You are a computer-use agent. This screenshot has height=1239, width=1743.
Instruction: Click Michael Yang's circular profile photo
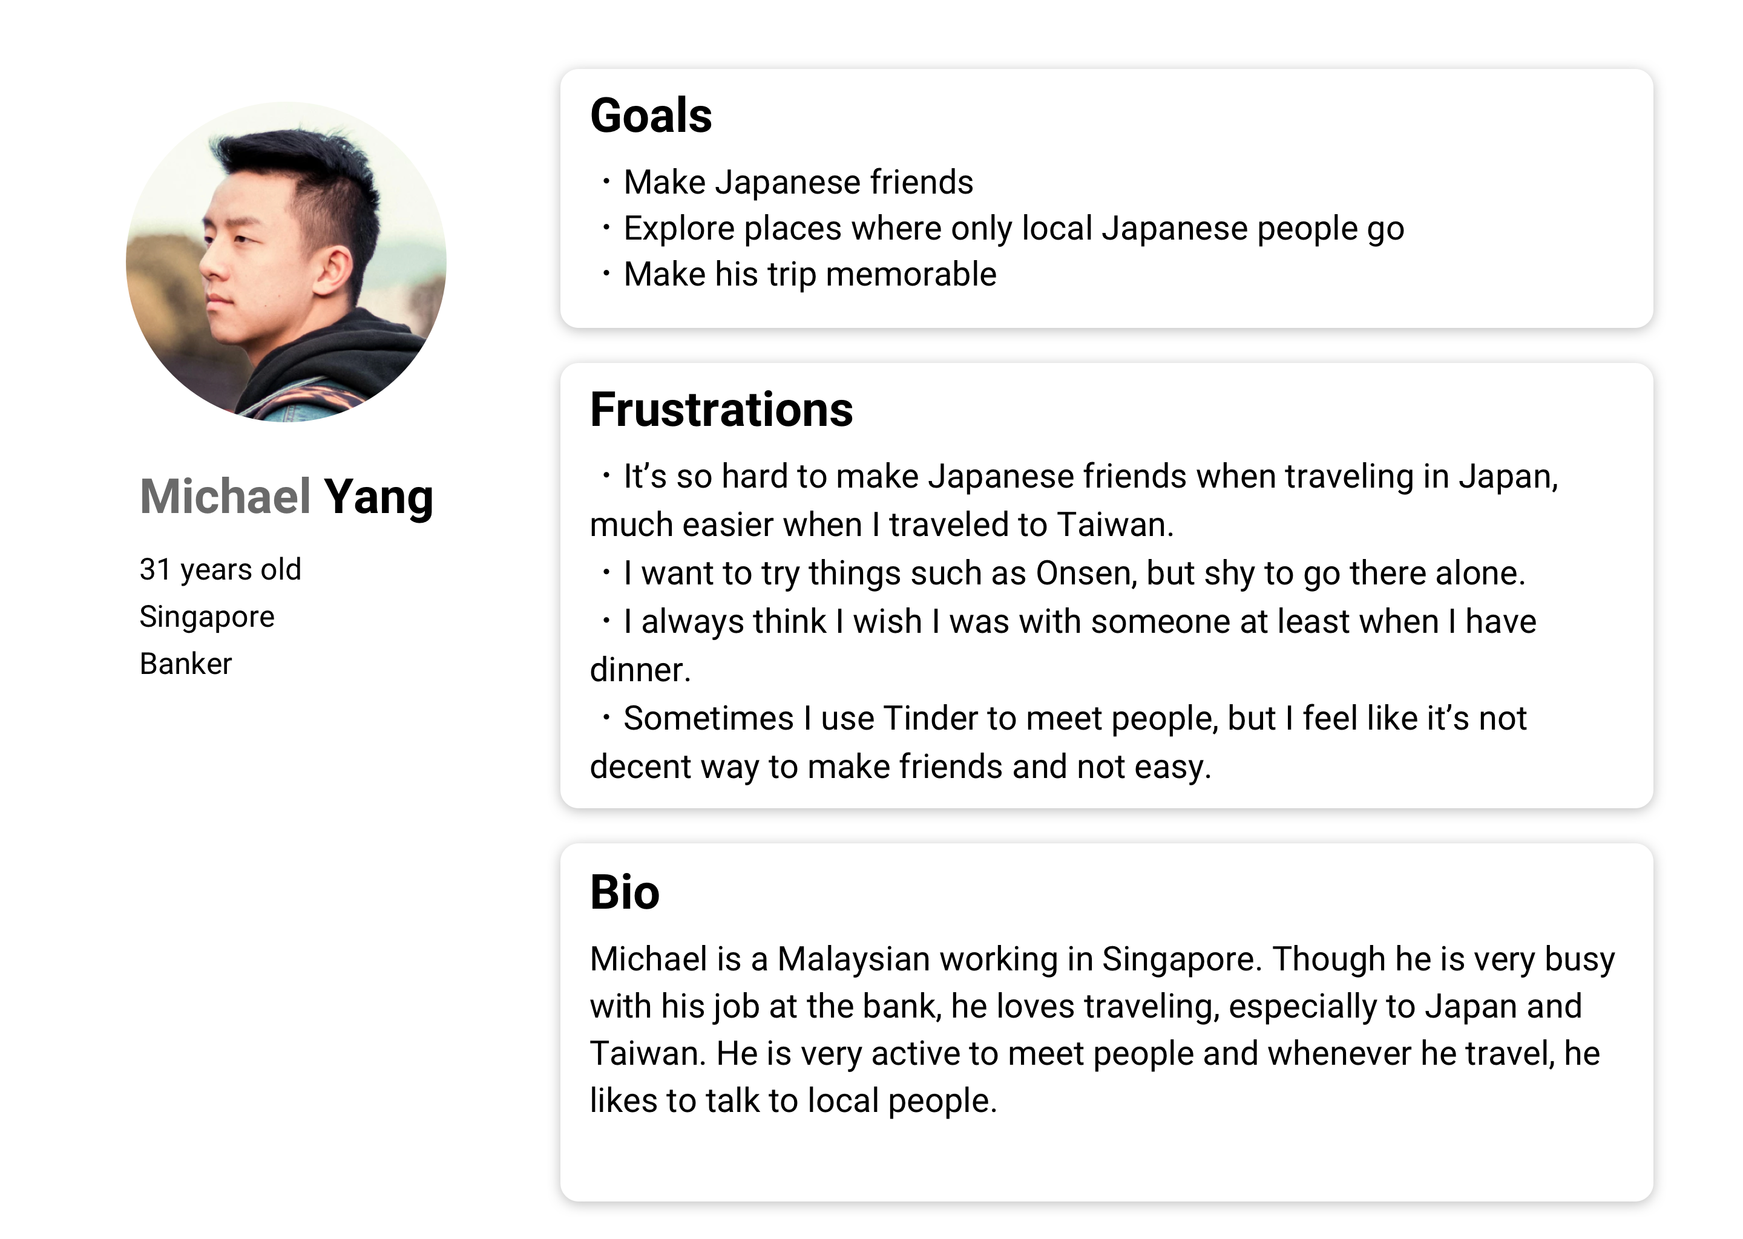click(x=286, y=262)
